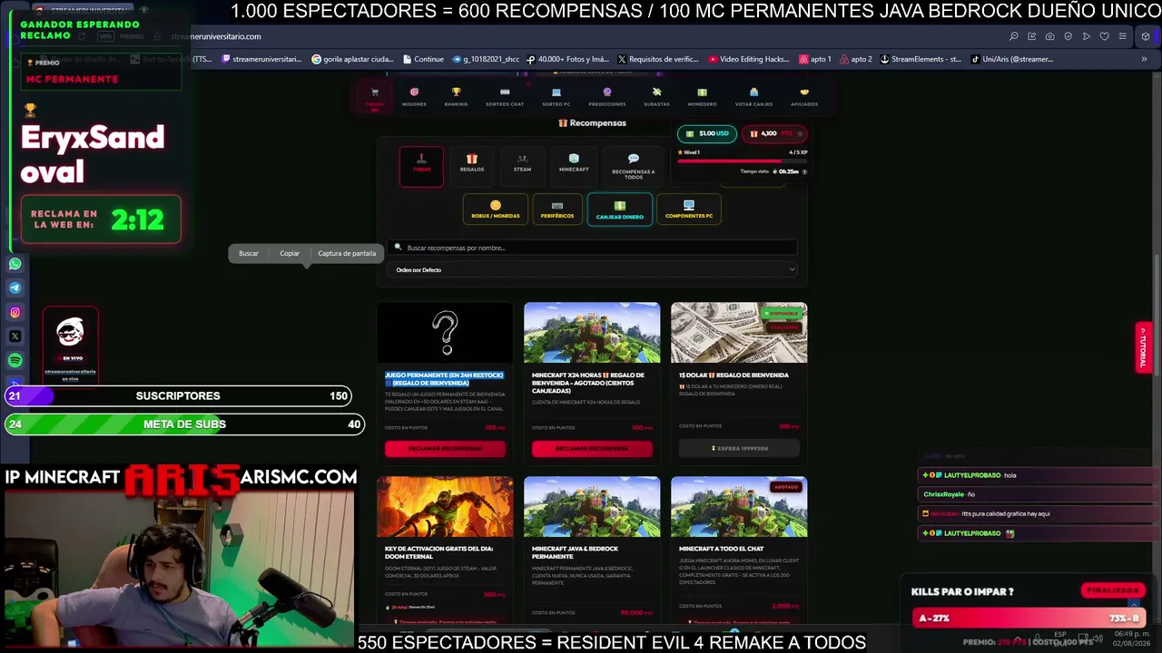The image size is (1162, 653).
Task: Choose Copiar in the selection popup
Action: [x=290, y=253]
